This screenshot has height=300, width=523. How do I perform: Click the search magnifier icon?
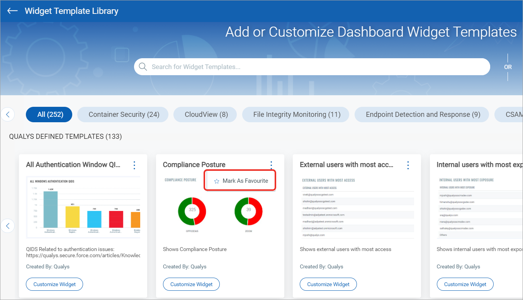pos(143,67)
